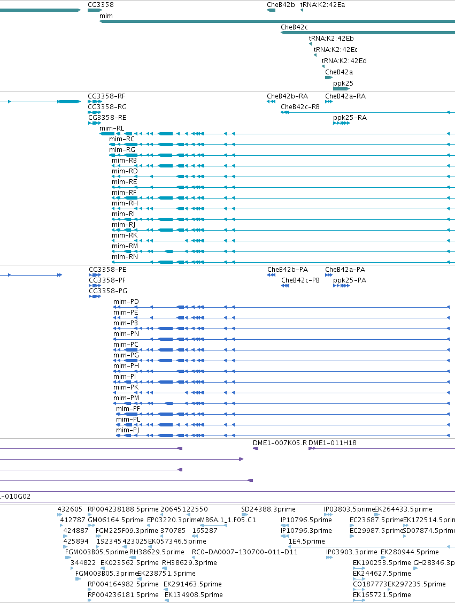The width and height of the screenshot is (455, 603).
Task: Select the tRNA:K2:42Ec feature label
Action: (335, 49)
